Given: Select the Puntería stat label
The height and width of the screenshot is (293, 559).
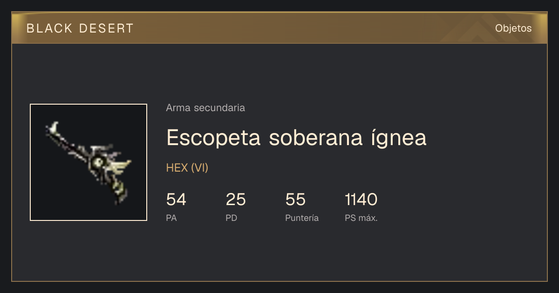Looking at the screenshot, I should pyautogui.click(x=302, y=218).
